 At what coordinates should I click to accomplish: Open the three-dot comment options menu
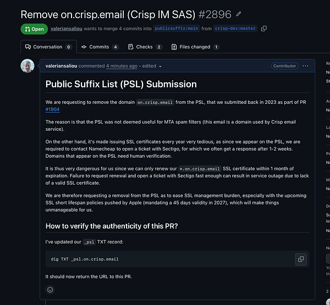[305, 66]
